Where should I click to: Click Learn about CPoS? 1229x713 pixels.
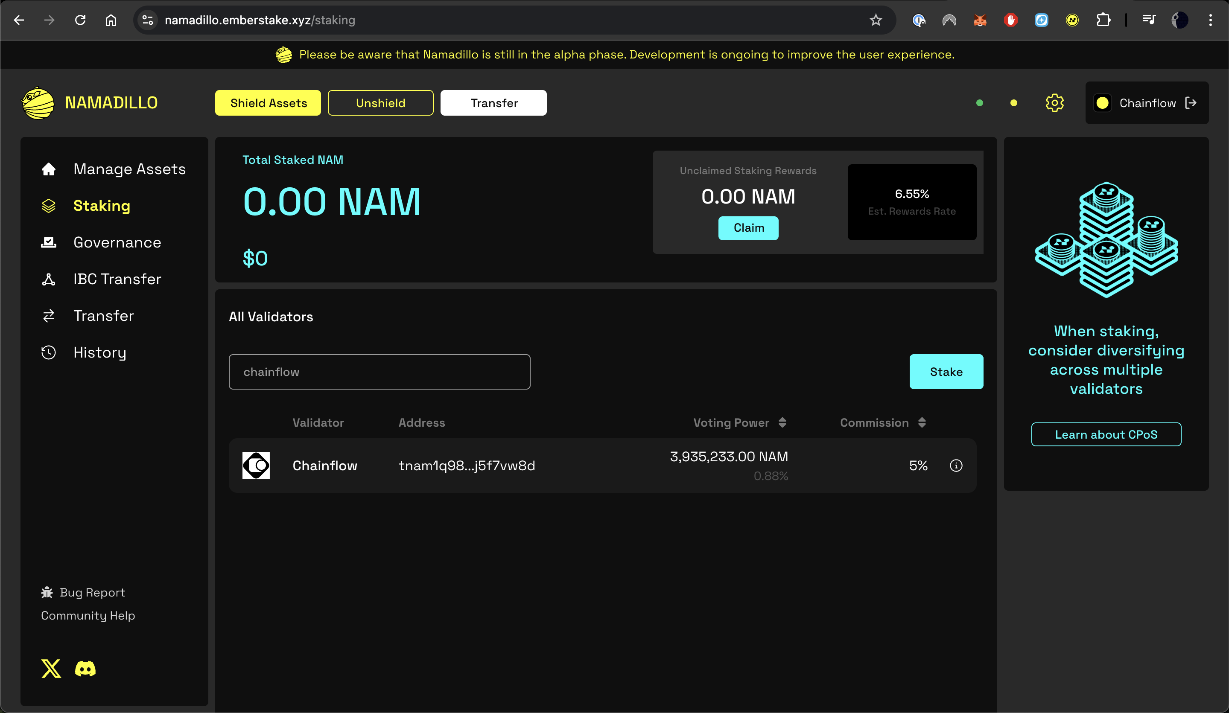point(1106,434)
